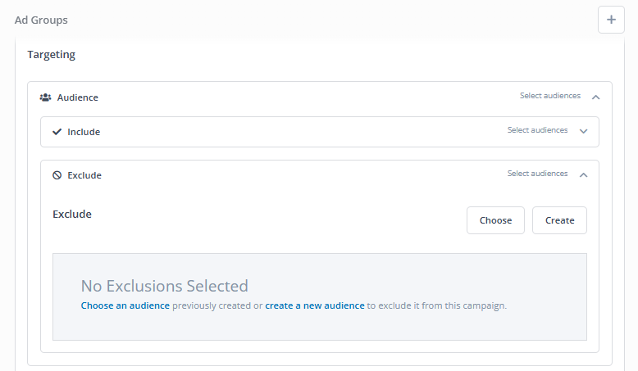The height and width of the screenshot is (371, 638).
Task: Click the 'No Exclusions Selected' message
Action: (164, 286)
